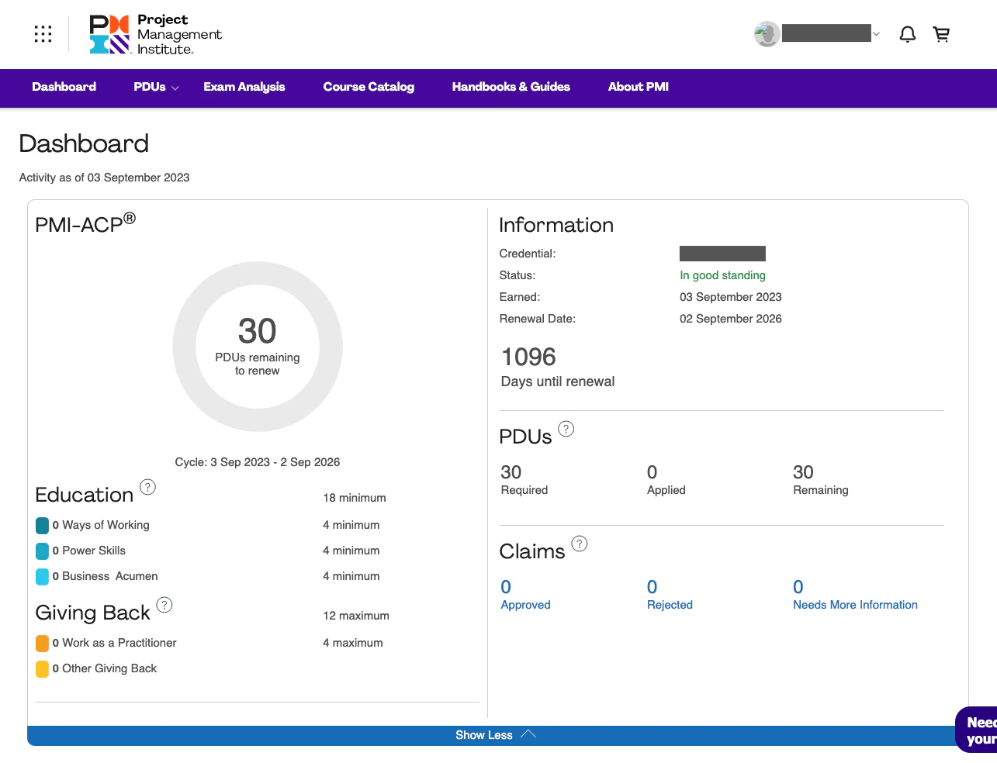This screenshot has width=997, height=763.
Task: Click the 0 Applied PDUs value
Action: pos(653,472)
